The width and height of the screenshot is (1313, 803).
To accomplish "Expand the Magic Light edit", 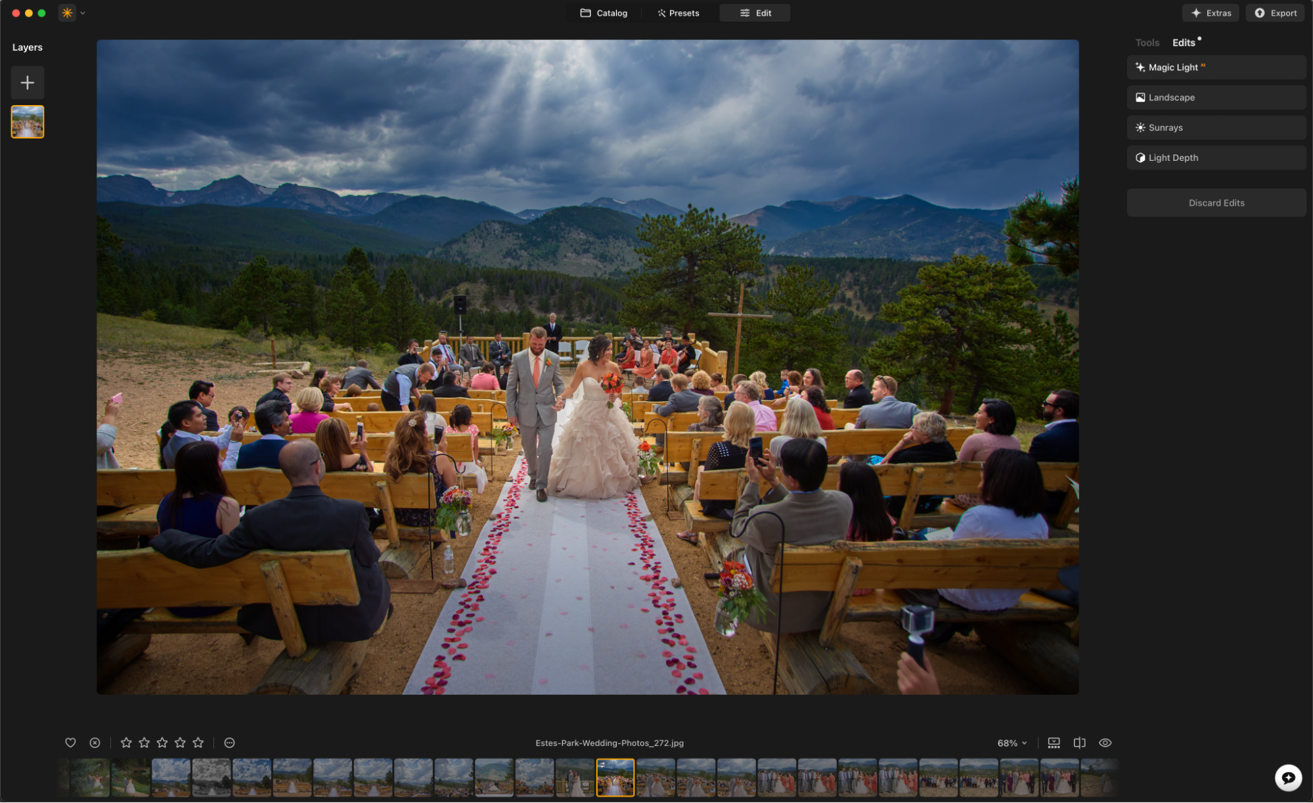I will [1216, 68].
